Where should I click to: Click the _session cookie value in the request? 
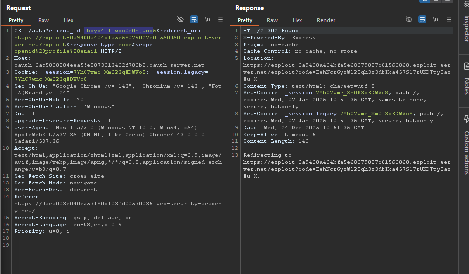point(110,72)
